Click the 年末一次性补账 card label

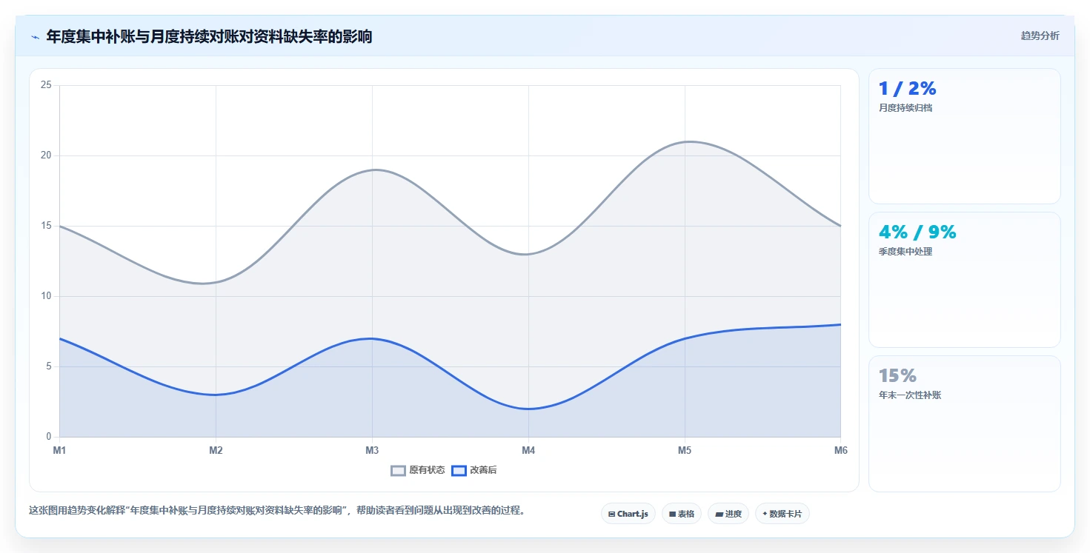point(910,395)
